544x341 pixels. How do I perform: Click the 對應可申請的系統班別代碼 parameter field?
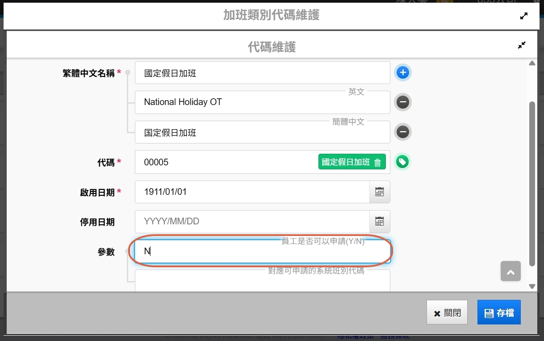pos(262,282)
